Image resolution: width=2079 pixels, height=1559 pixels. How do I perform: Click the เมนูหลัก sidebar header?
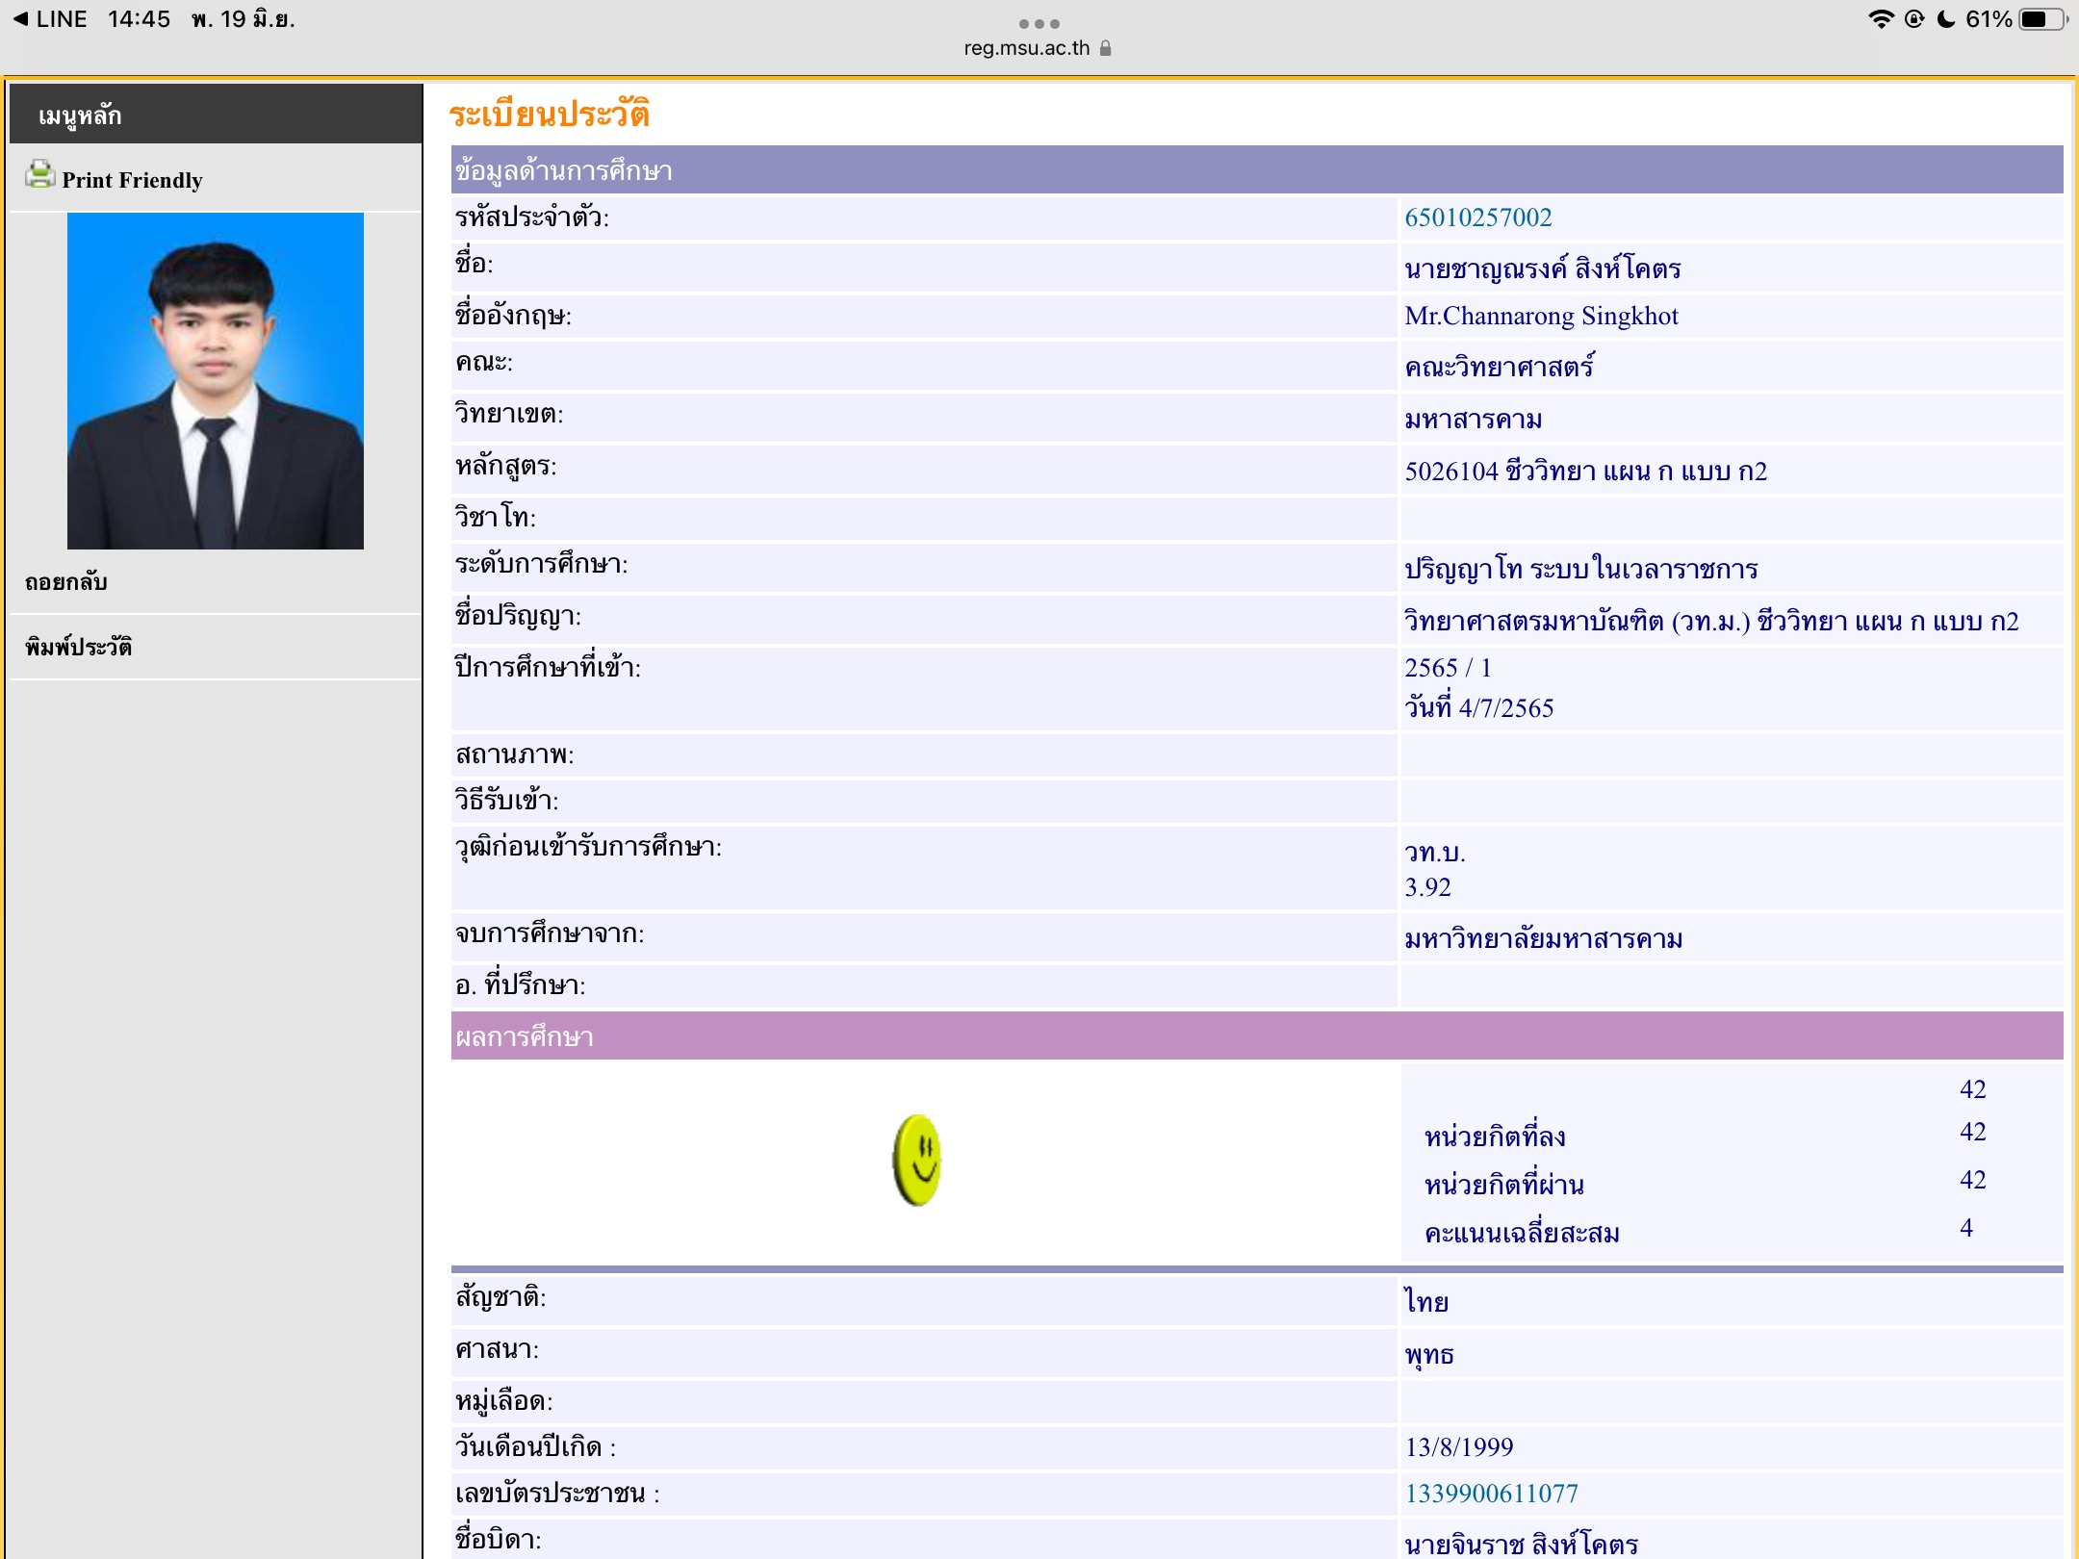[216, 115]
